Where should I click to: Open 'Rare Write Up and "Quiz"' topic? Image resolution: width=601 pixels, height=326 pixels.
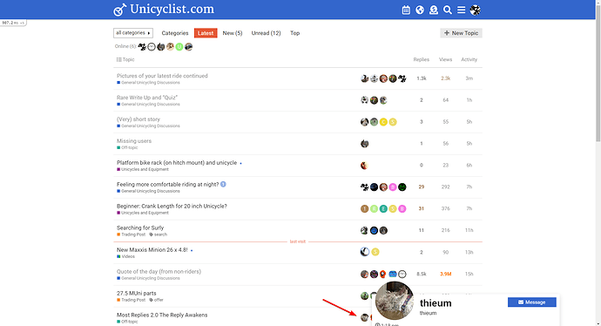pyautogui.click(x=147, y=98)
